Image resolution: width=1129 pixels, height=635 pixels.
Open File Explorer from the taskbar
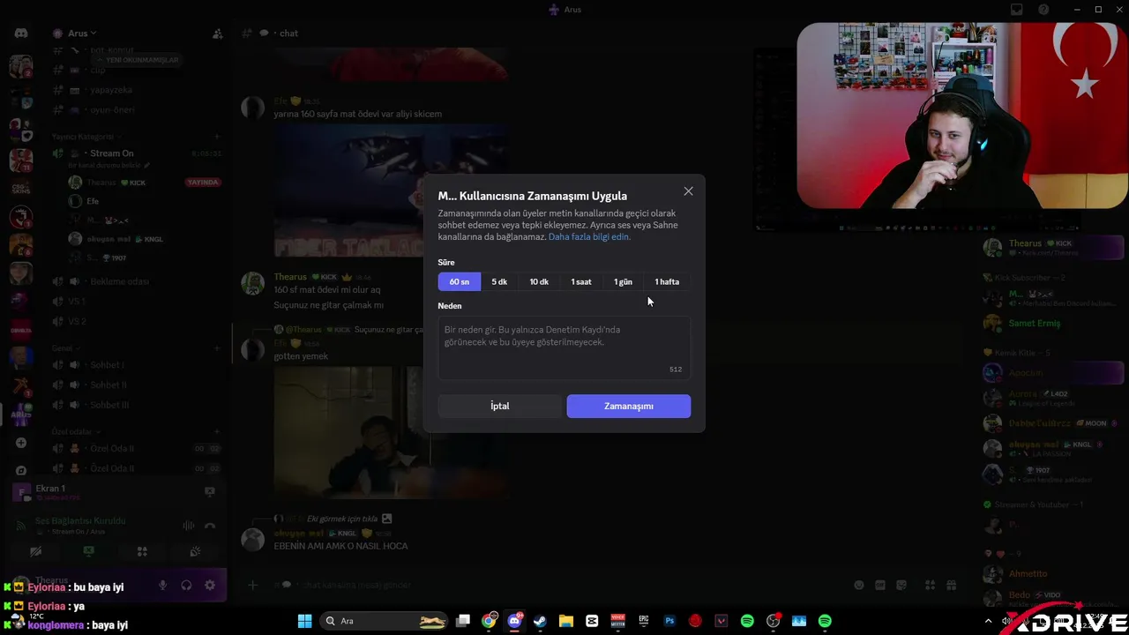point(566,621)
